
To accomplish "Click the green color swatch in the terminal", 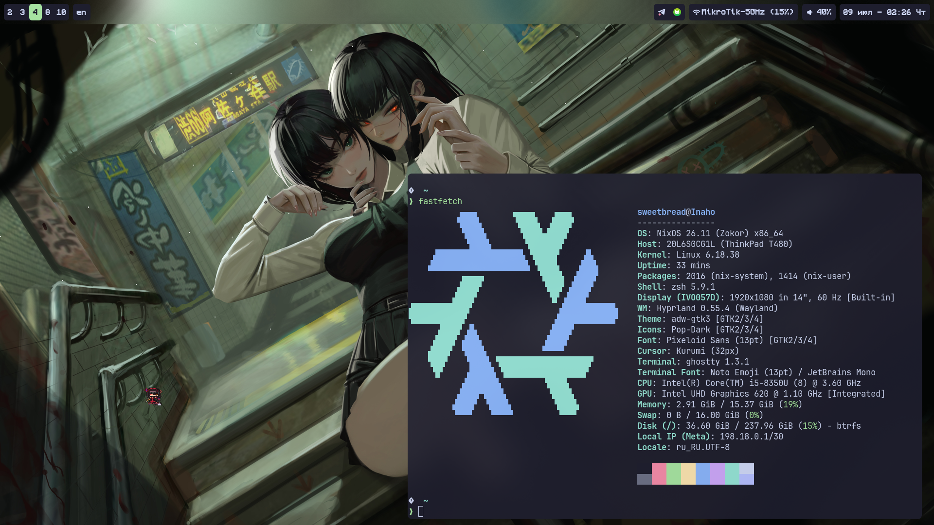I will [674, 474].
